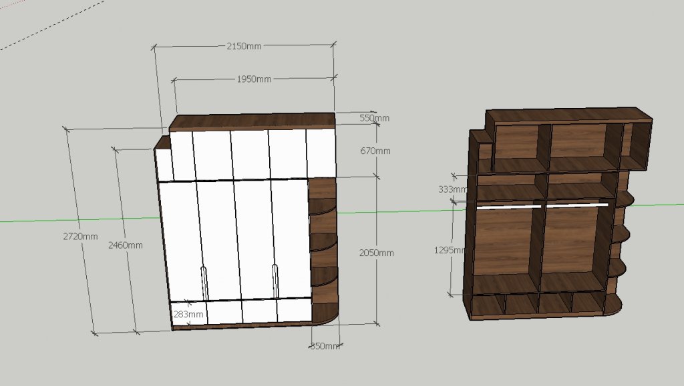Click the 350mm bottom dimension text

pos(325,347)
